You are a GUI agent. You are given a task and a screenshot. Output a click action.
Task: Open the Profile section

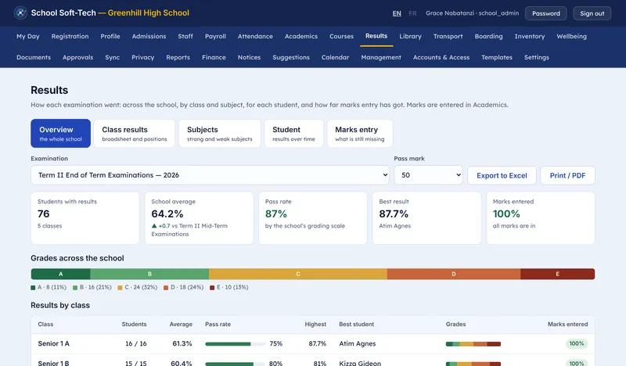click(x=110, y=36)
